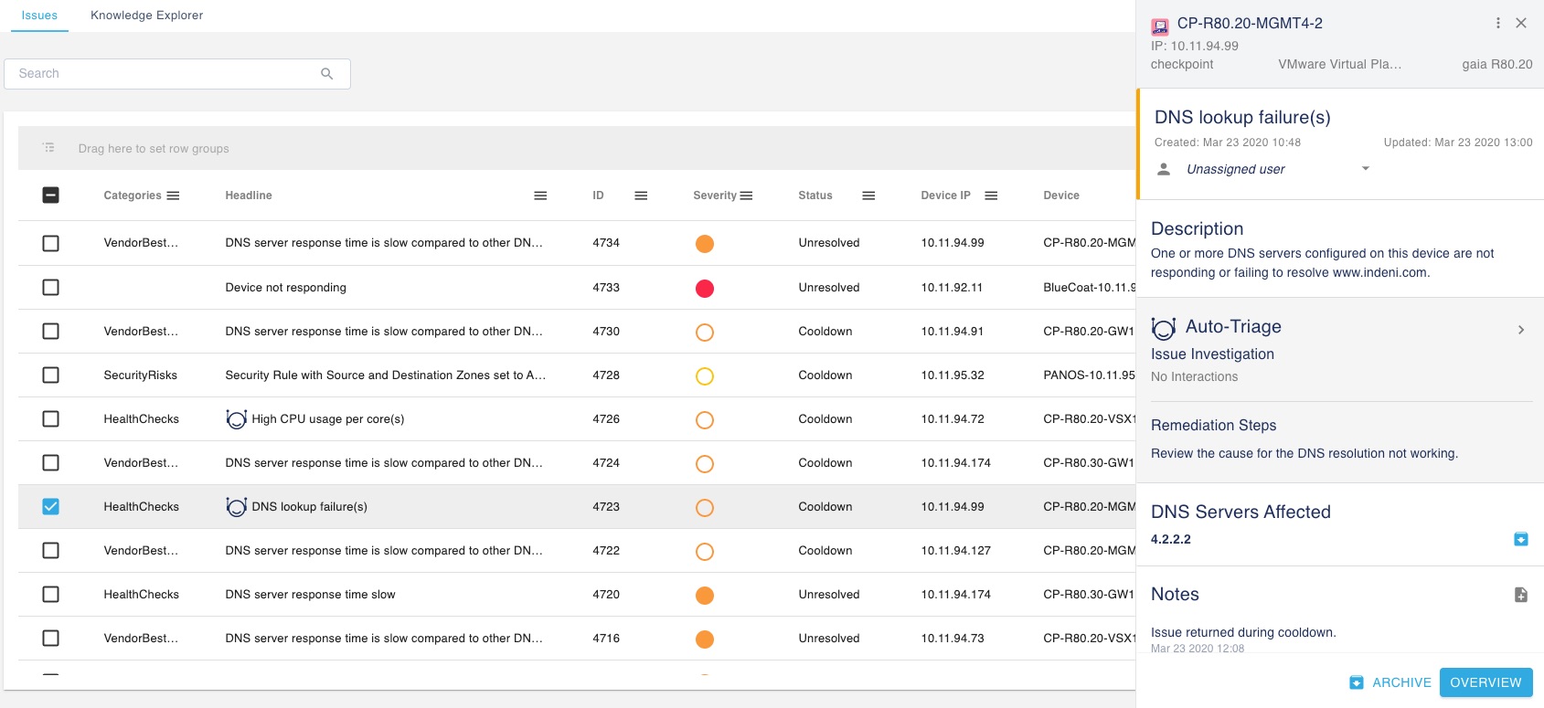Focus the Search input field
The width and height of the screenshot is (1544, 708).
[177, 74]
